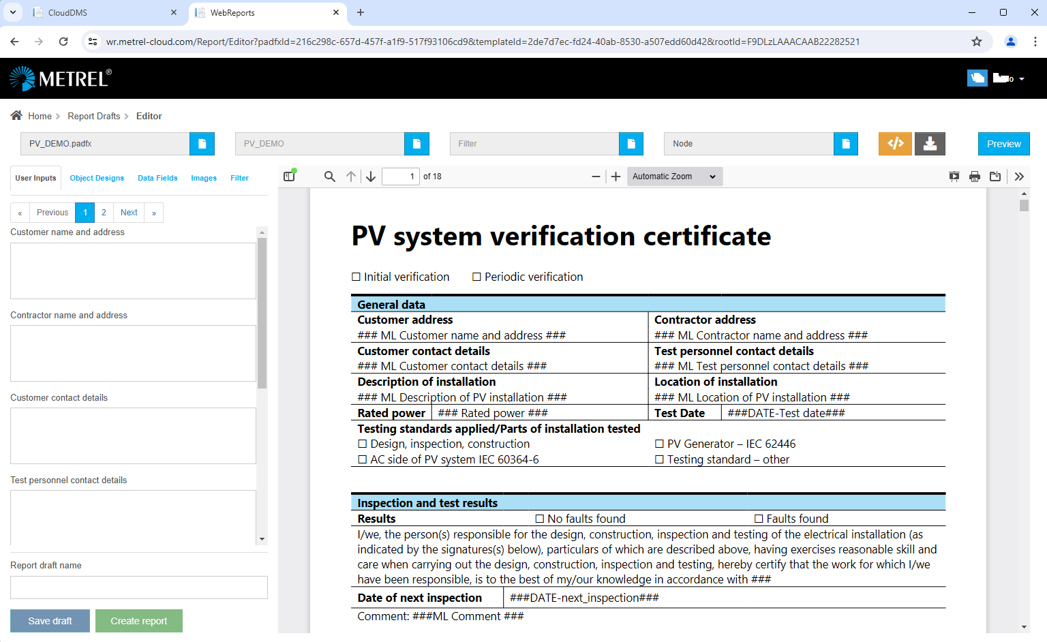
Task: Toggle the PDF viewer sidebar
Action: 289,177
